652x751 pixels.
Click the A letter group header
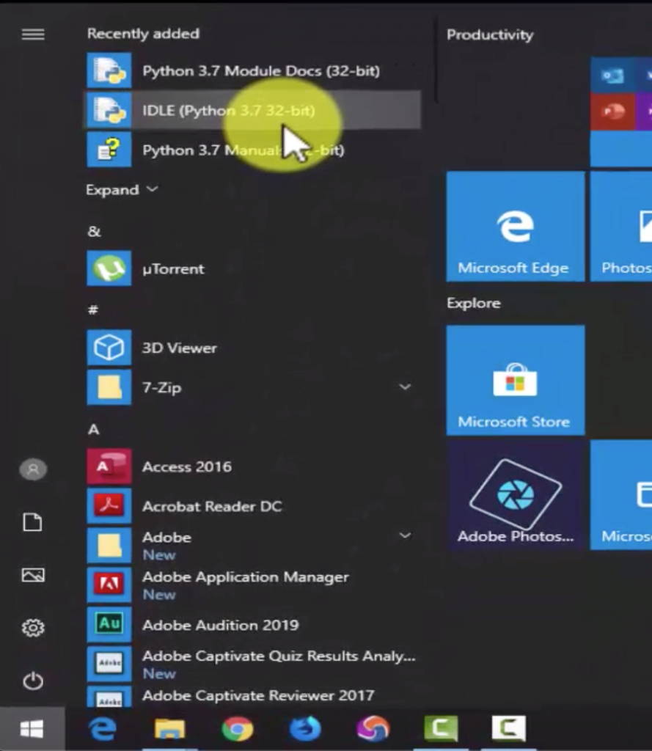pyautogui.click(x=93, y=429)
